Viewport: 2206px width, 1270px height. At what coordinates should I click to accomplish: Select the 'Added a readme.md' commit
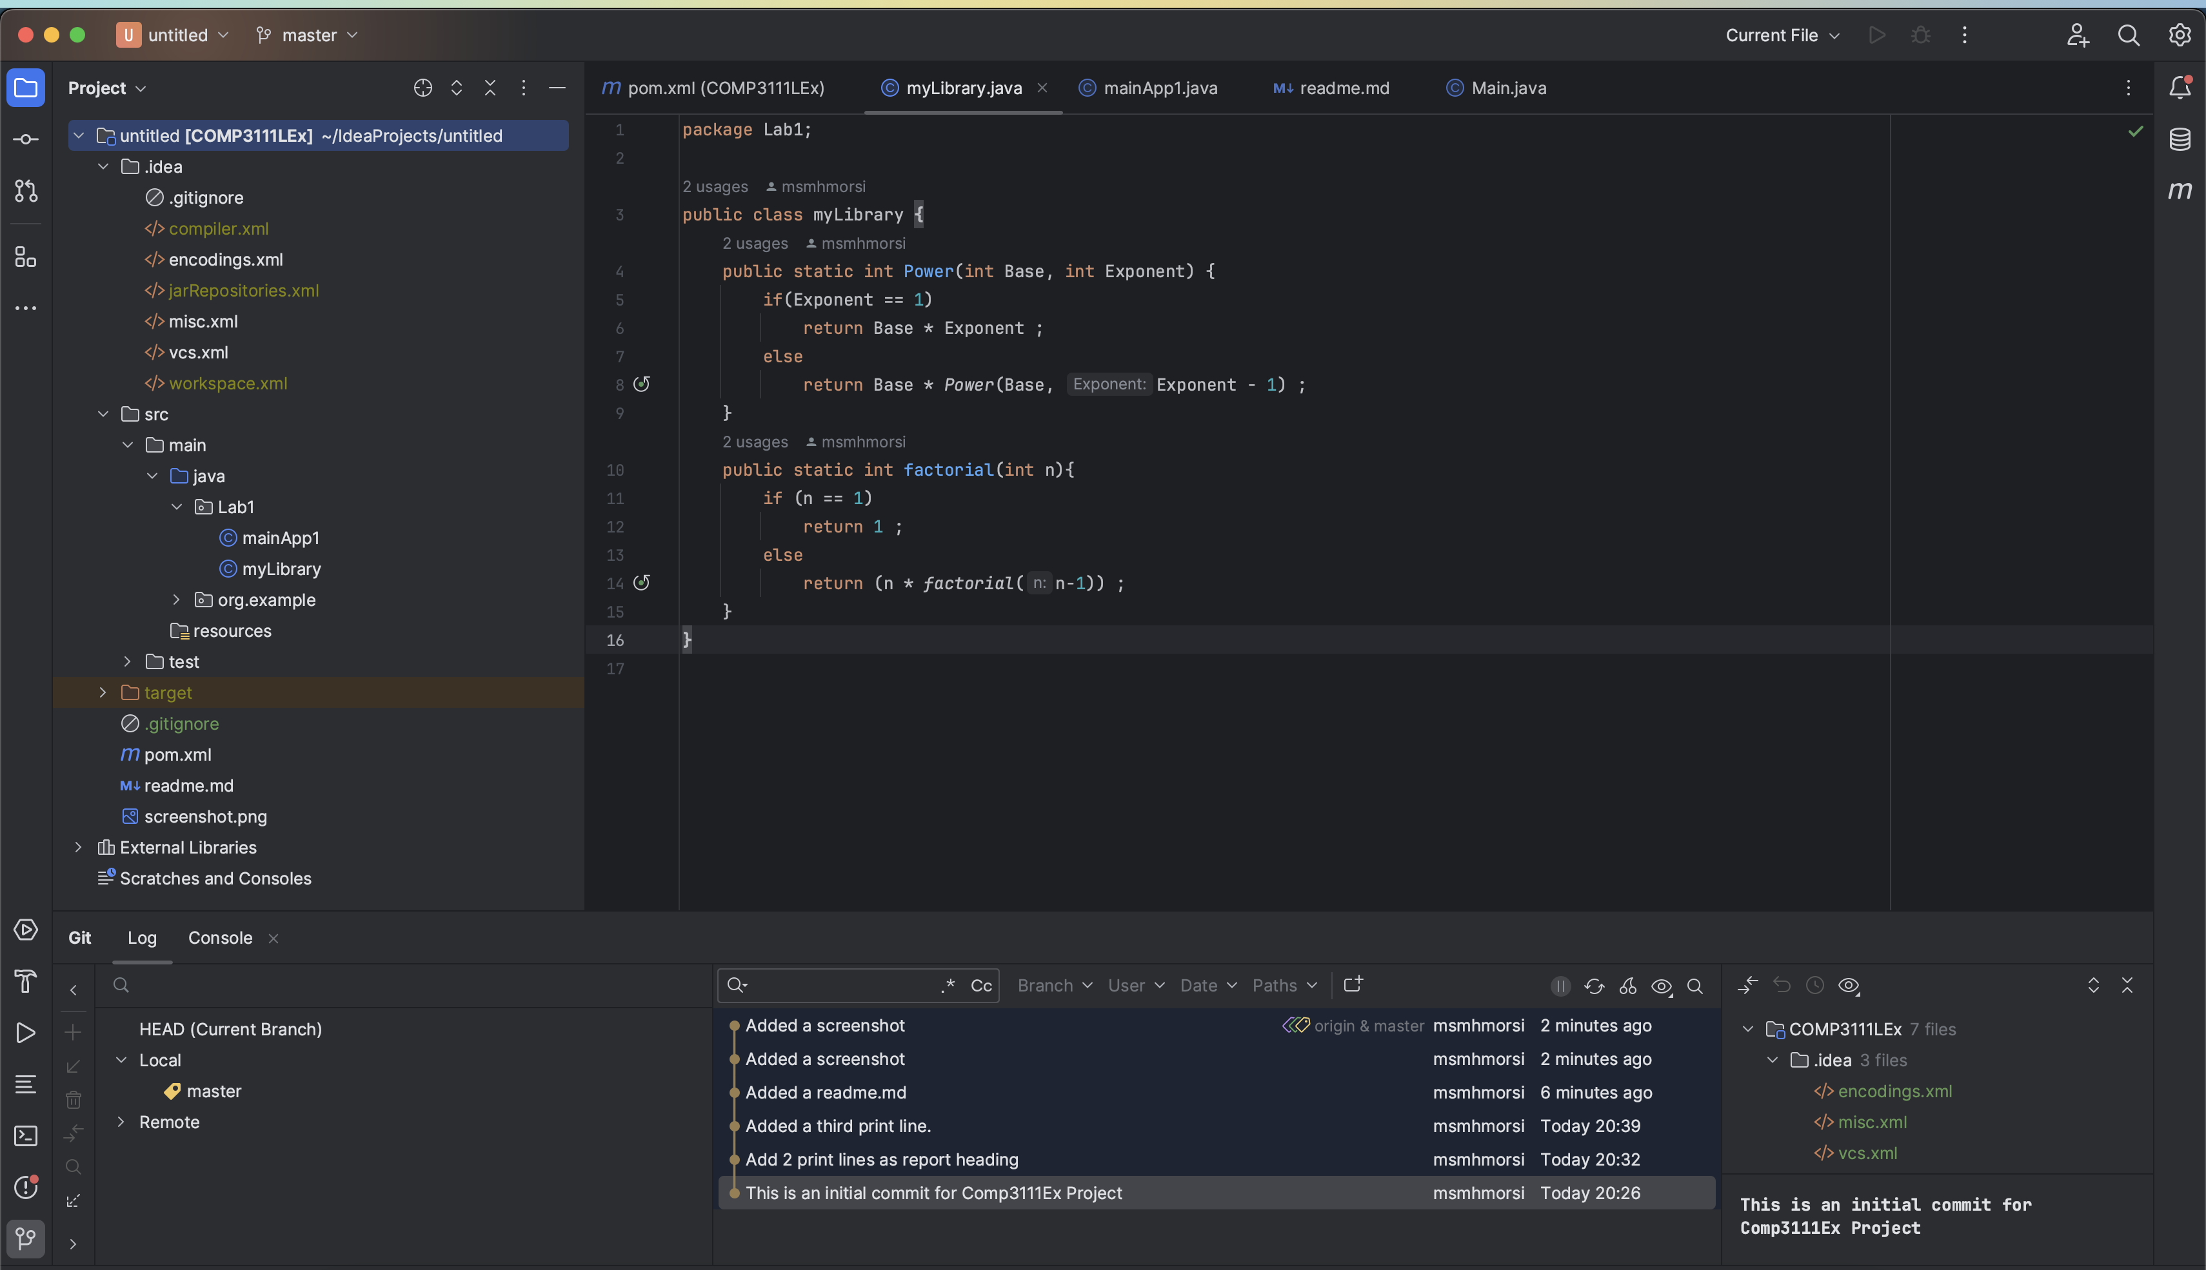tap(826, 1092)
